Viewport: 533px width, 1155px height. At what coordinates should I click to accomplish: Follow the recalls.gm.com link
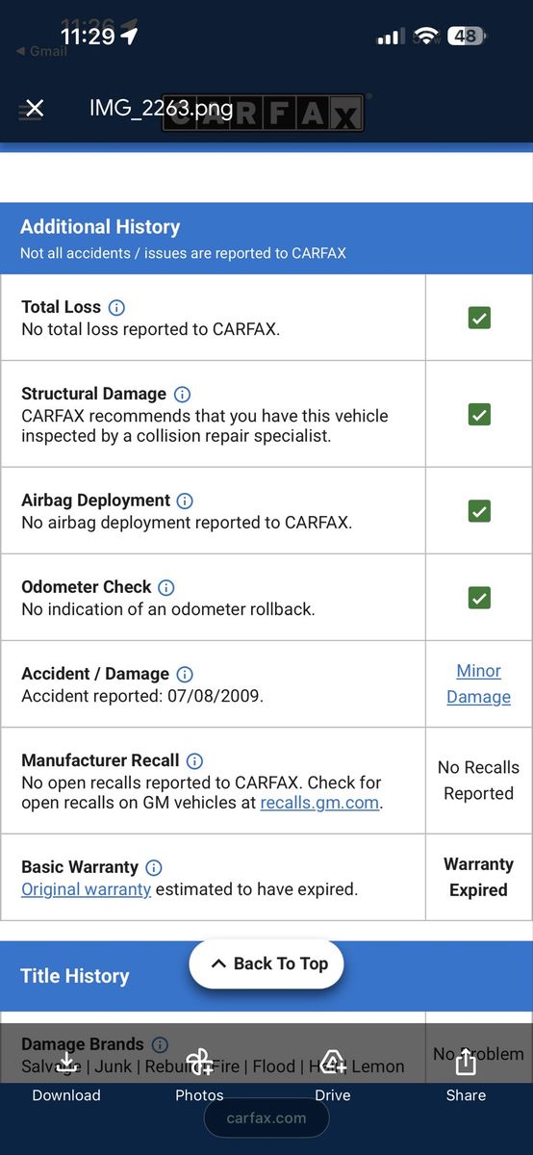pyautogui.click(x=319, y=803)
